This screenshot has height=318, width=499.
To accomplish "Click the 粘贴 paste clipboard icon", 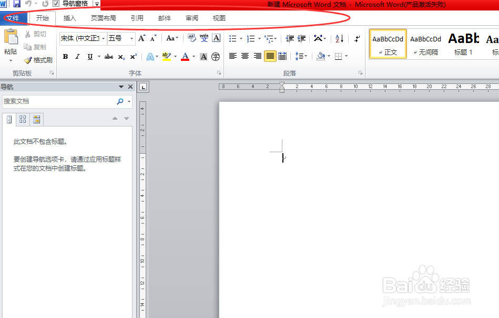I will (x=11, y=37).
